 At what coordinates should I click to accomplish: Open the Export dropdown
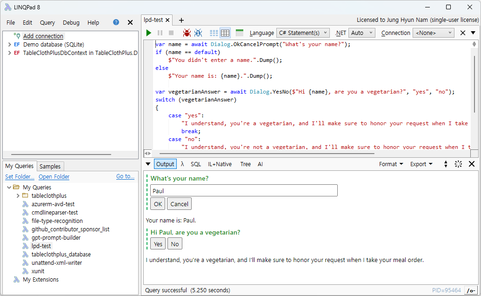pyautogui.click(x=421, y=164)
